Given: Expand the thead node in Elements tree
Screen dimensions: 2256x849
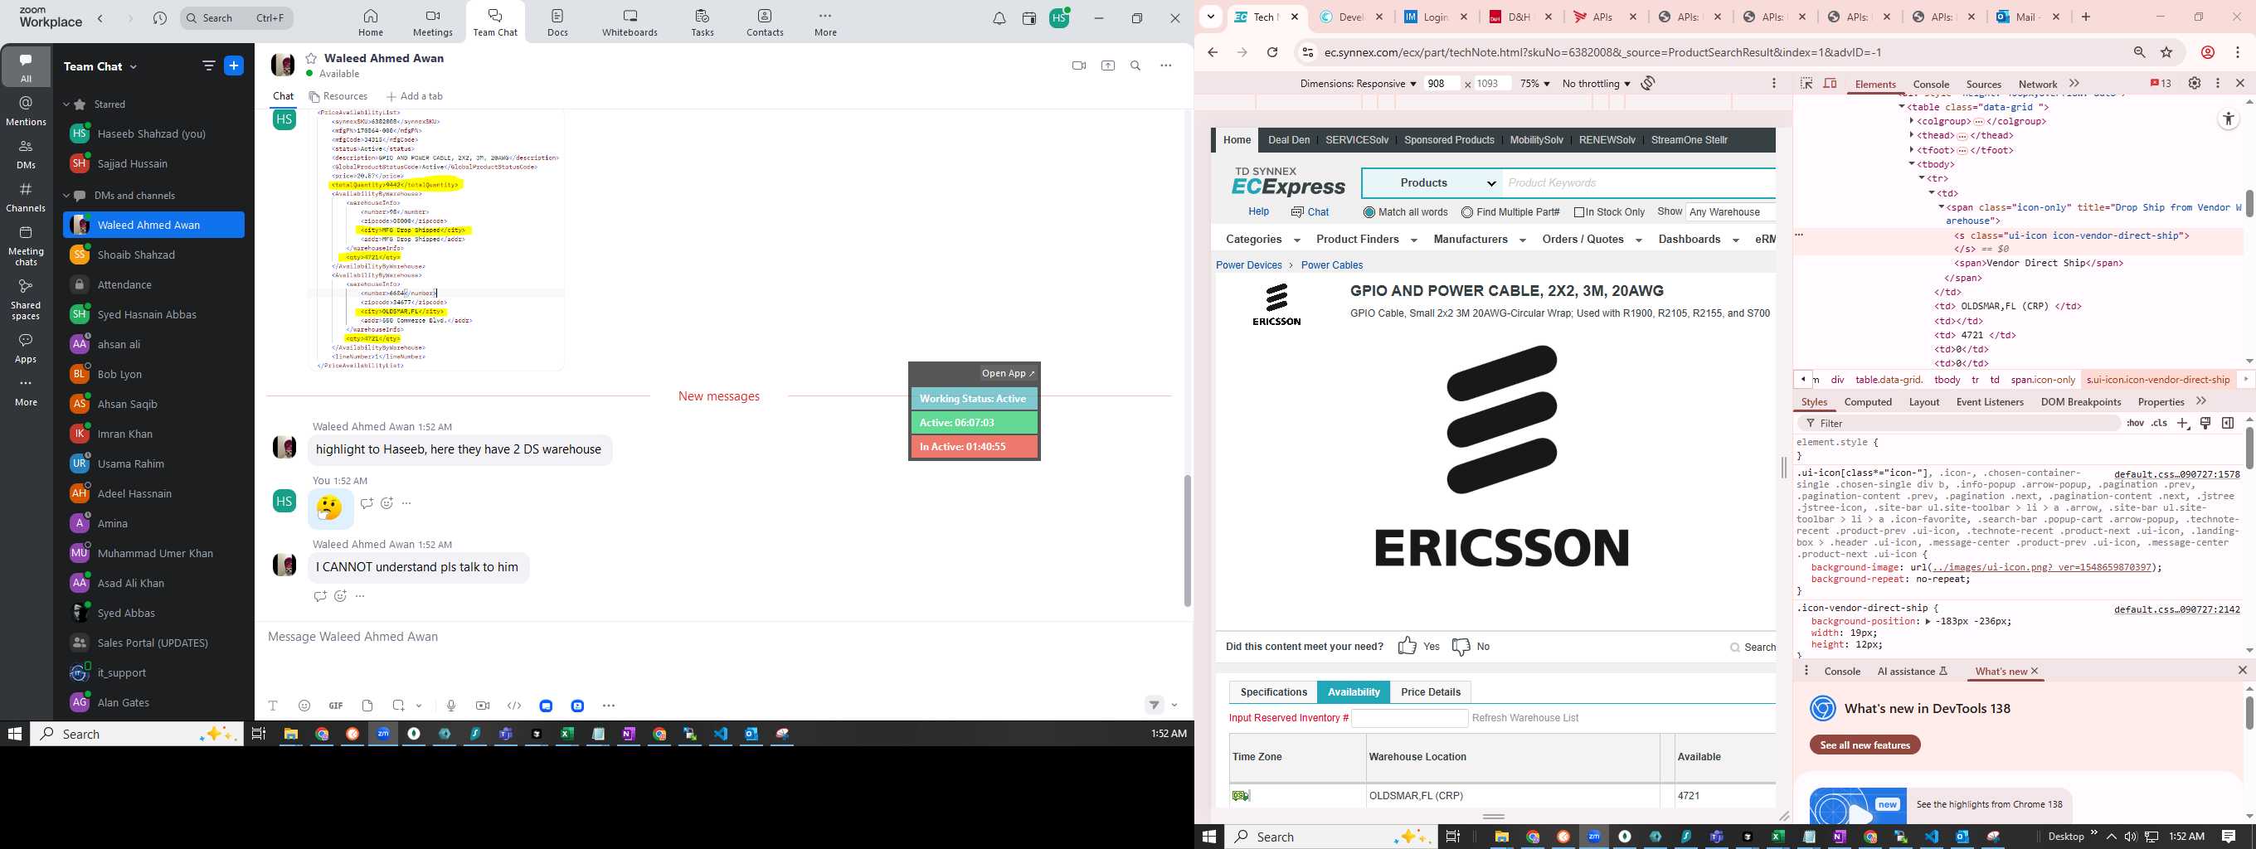Looking at the screenshot, I should click(1911, 136).
